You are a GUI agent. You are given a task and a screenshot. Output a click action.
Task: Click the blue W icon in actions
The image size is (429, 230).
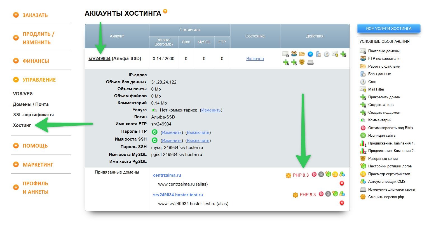(x=310, y=54)
